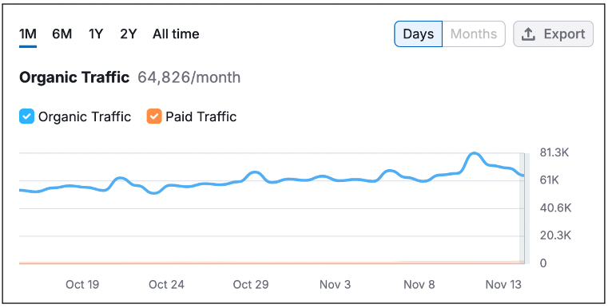Image resolution: width=608 pixels, height=308 pixels.
Task: Click the Oct 19 date label on the axis
Action: [x=82, y=285]
